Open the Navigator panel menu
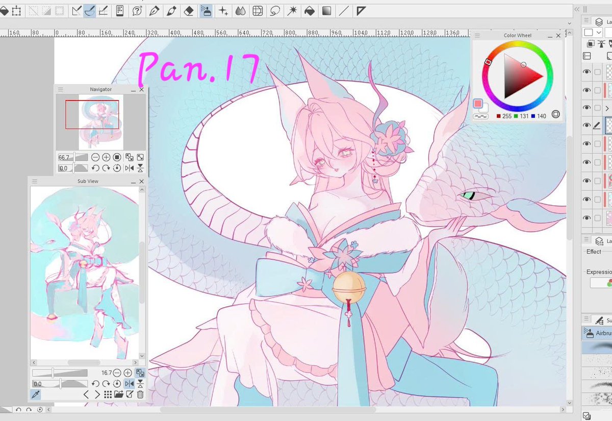The height and width of the screenshot is (421, 612). (61, 89)
